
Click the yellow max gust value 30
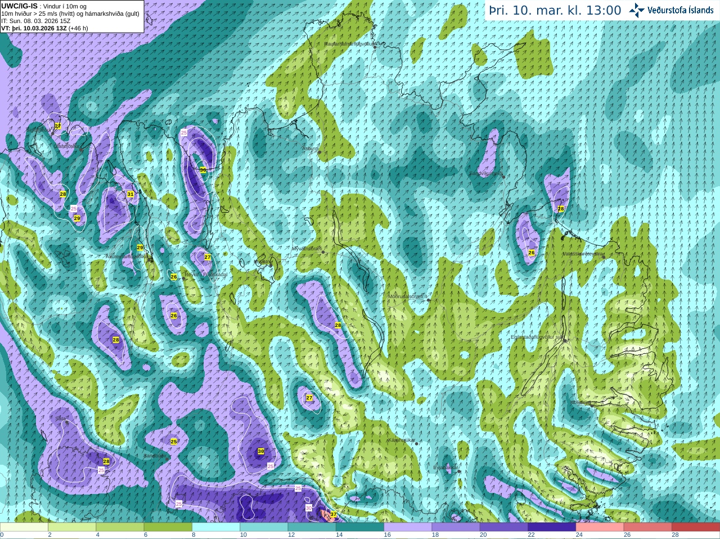tap(261, 451)
